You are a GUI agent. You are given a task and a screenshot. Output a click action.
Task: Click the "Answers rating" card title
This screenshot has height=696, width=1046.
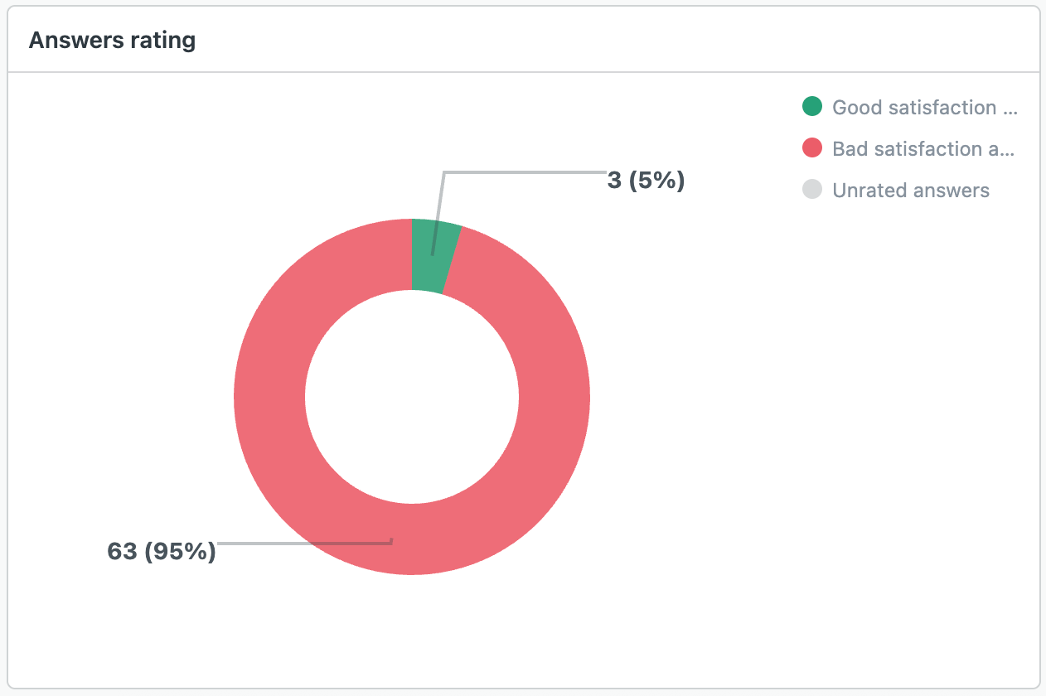(x=112, y=41)
